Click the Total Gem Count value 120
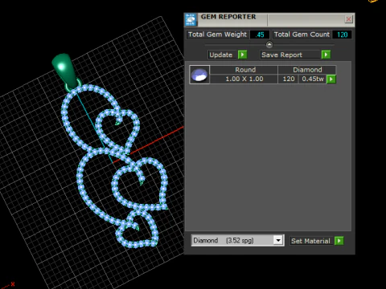This screenshot has width=386, height=289. (342, 35)
